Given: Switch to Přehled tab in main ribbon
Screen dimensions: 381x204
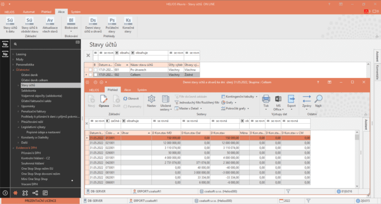Looking at the screenshot, I should coord(46,12).
